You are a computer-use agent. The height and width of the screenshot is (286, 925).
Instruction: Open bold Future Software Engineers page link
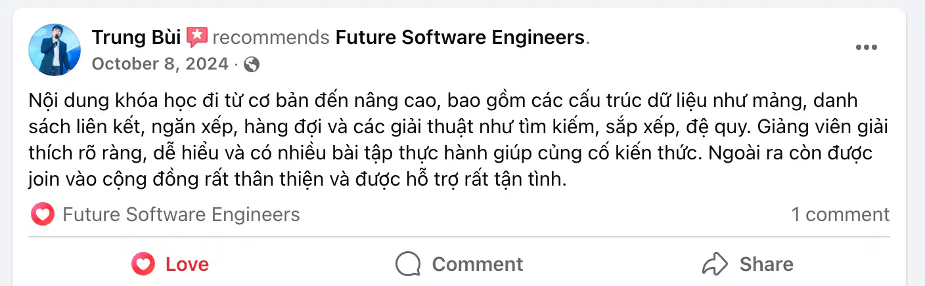(x=460, y=37)
